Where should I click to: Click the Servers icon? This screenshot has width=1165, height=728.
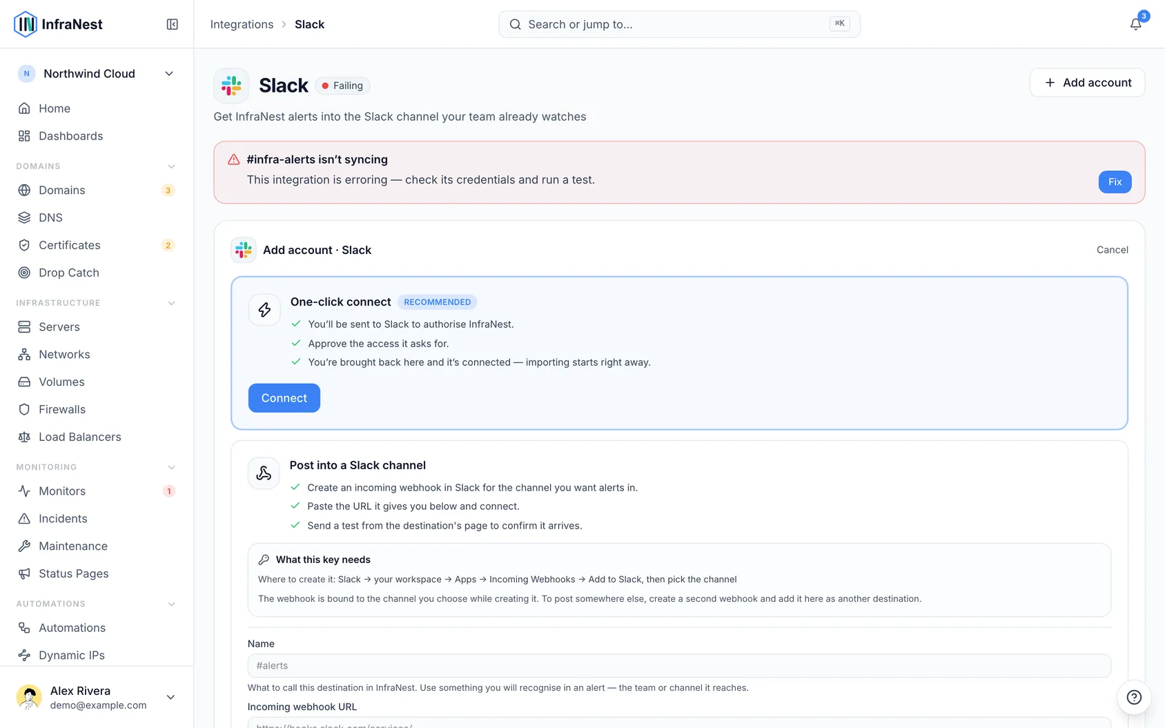(x=24, y=326)
